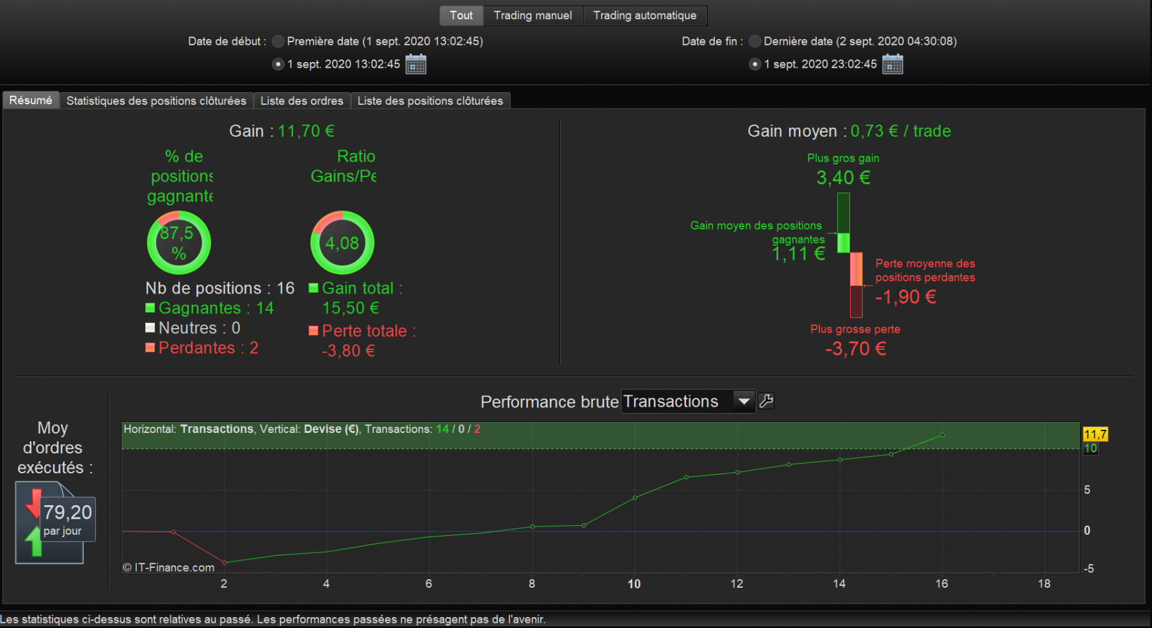Click the final chart point at transaction 16
This screenshot has height=628, width=1152.
(942, 435)
